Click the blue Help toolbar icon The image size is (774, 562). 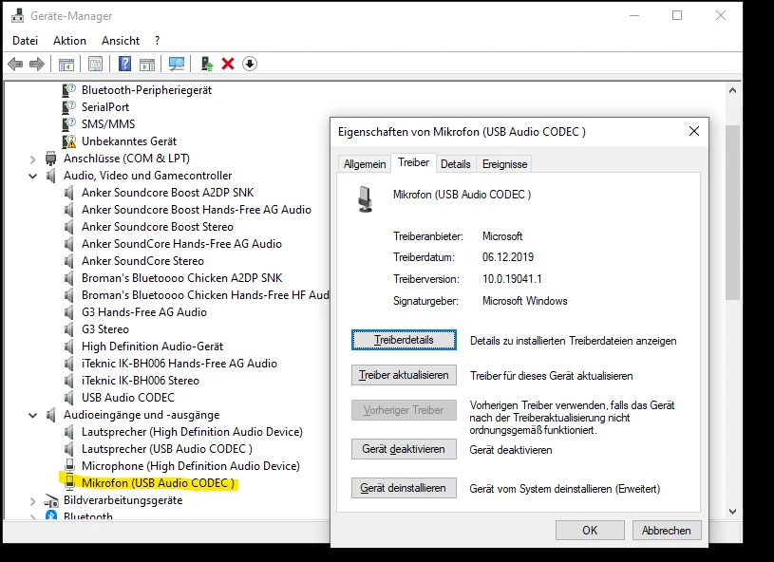[124, 64]
